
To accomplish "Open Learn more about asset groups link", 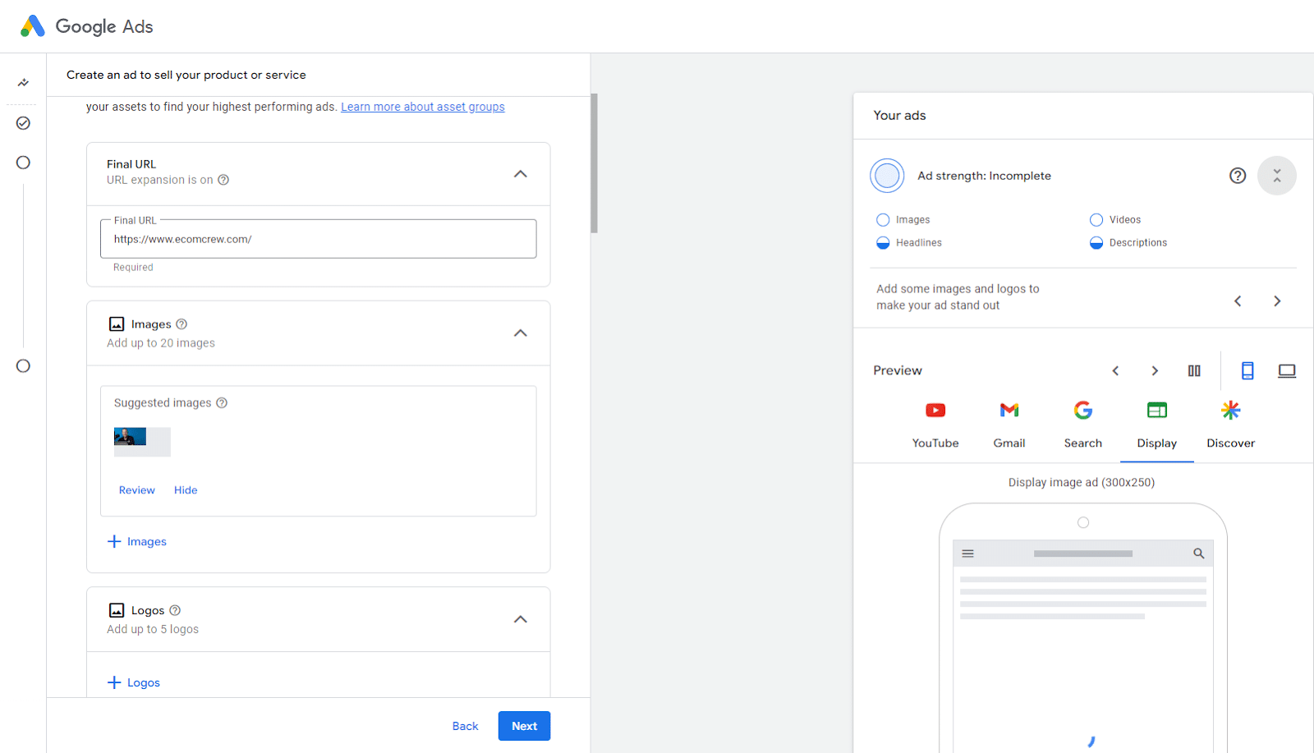I will coord(423,107).
